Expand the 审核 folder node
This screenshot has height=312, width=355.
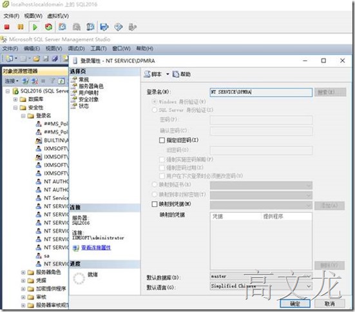point(23,297)
